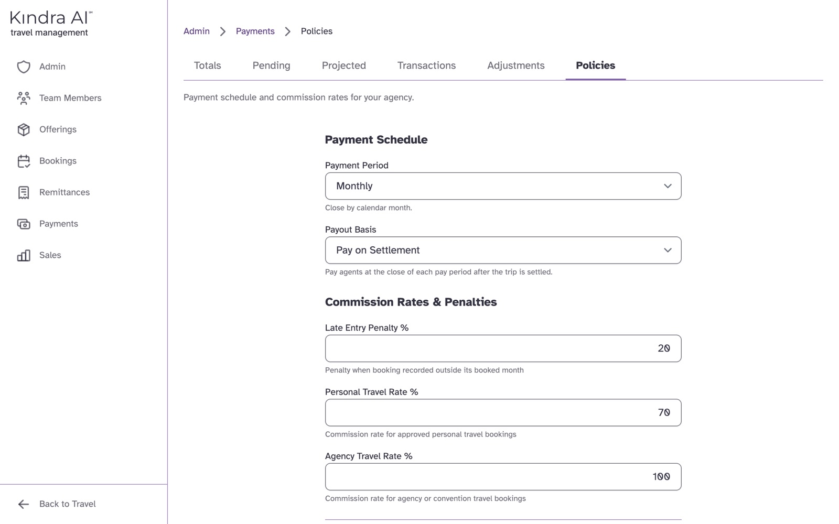Click the Back to Travel arrow icon
839x524 pixels.
tap(24, 504)
